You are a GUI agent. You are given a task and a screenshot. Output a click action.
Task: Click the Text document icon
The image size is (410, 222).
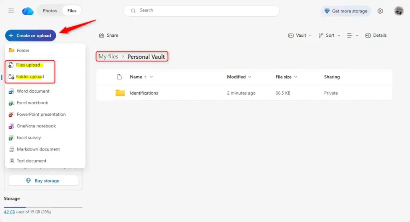click(x=11, y=161)
